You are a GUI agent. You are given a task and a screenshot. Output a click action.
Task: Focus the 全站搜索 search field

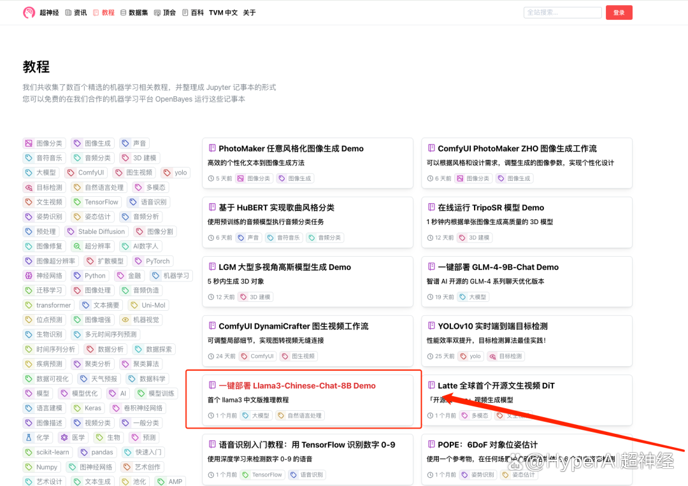563,13
